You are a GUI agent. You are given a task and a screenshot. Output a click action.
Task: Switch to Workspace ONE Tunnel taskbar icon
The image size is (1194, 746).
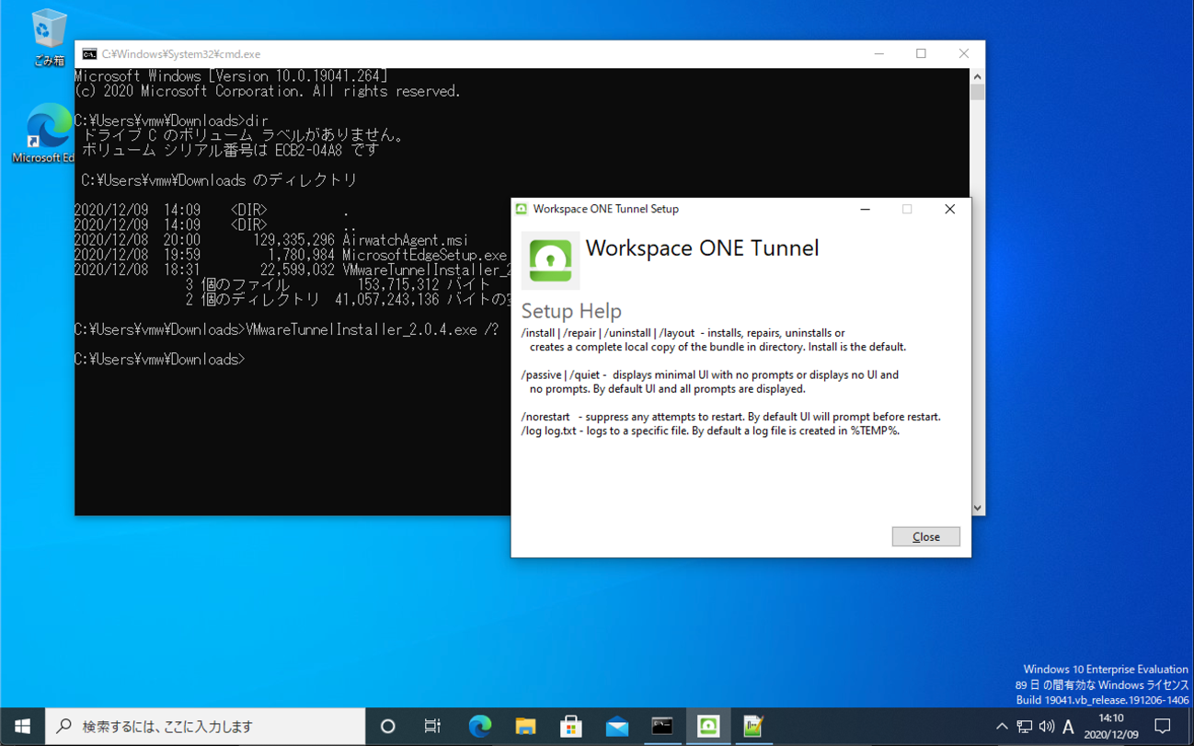708,726
